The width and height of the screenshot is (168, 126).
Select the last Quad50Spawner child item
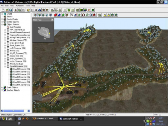[x=22, y=85]
